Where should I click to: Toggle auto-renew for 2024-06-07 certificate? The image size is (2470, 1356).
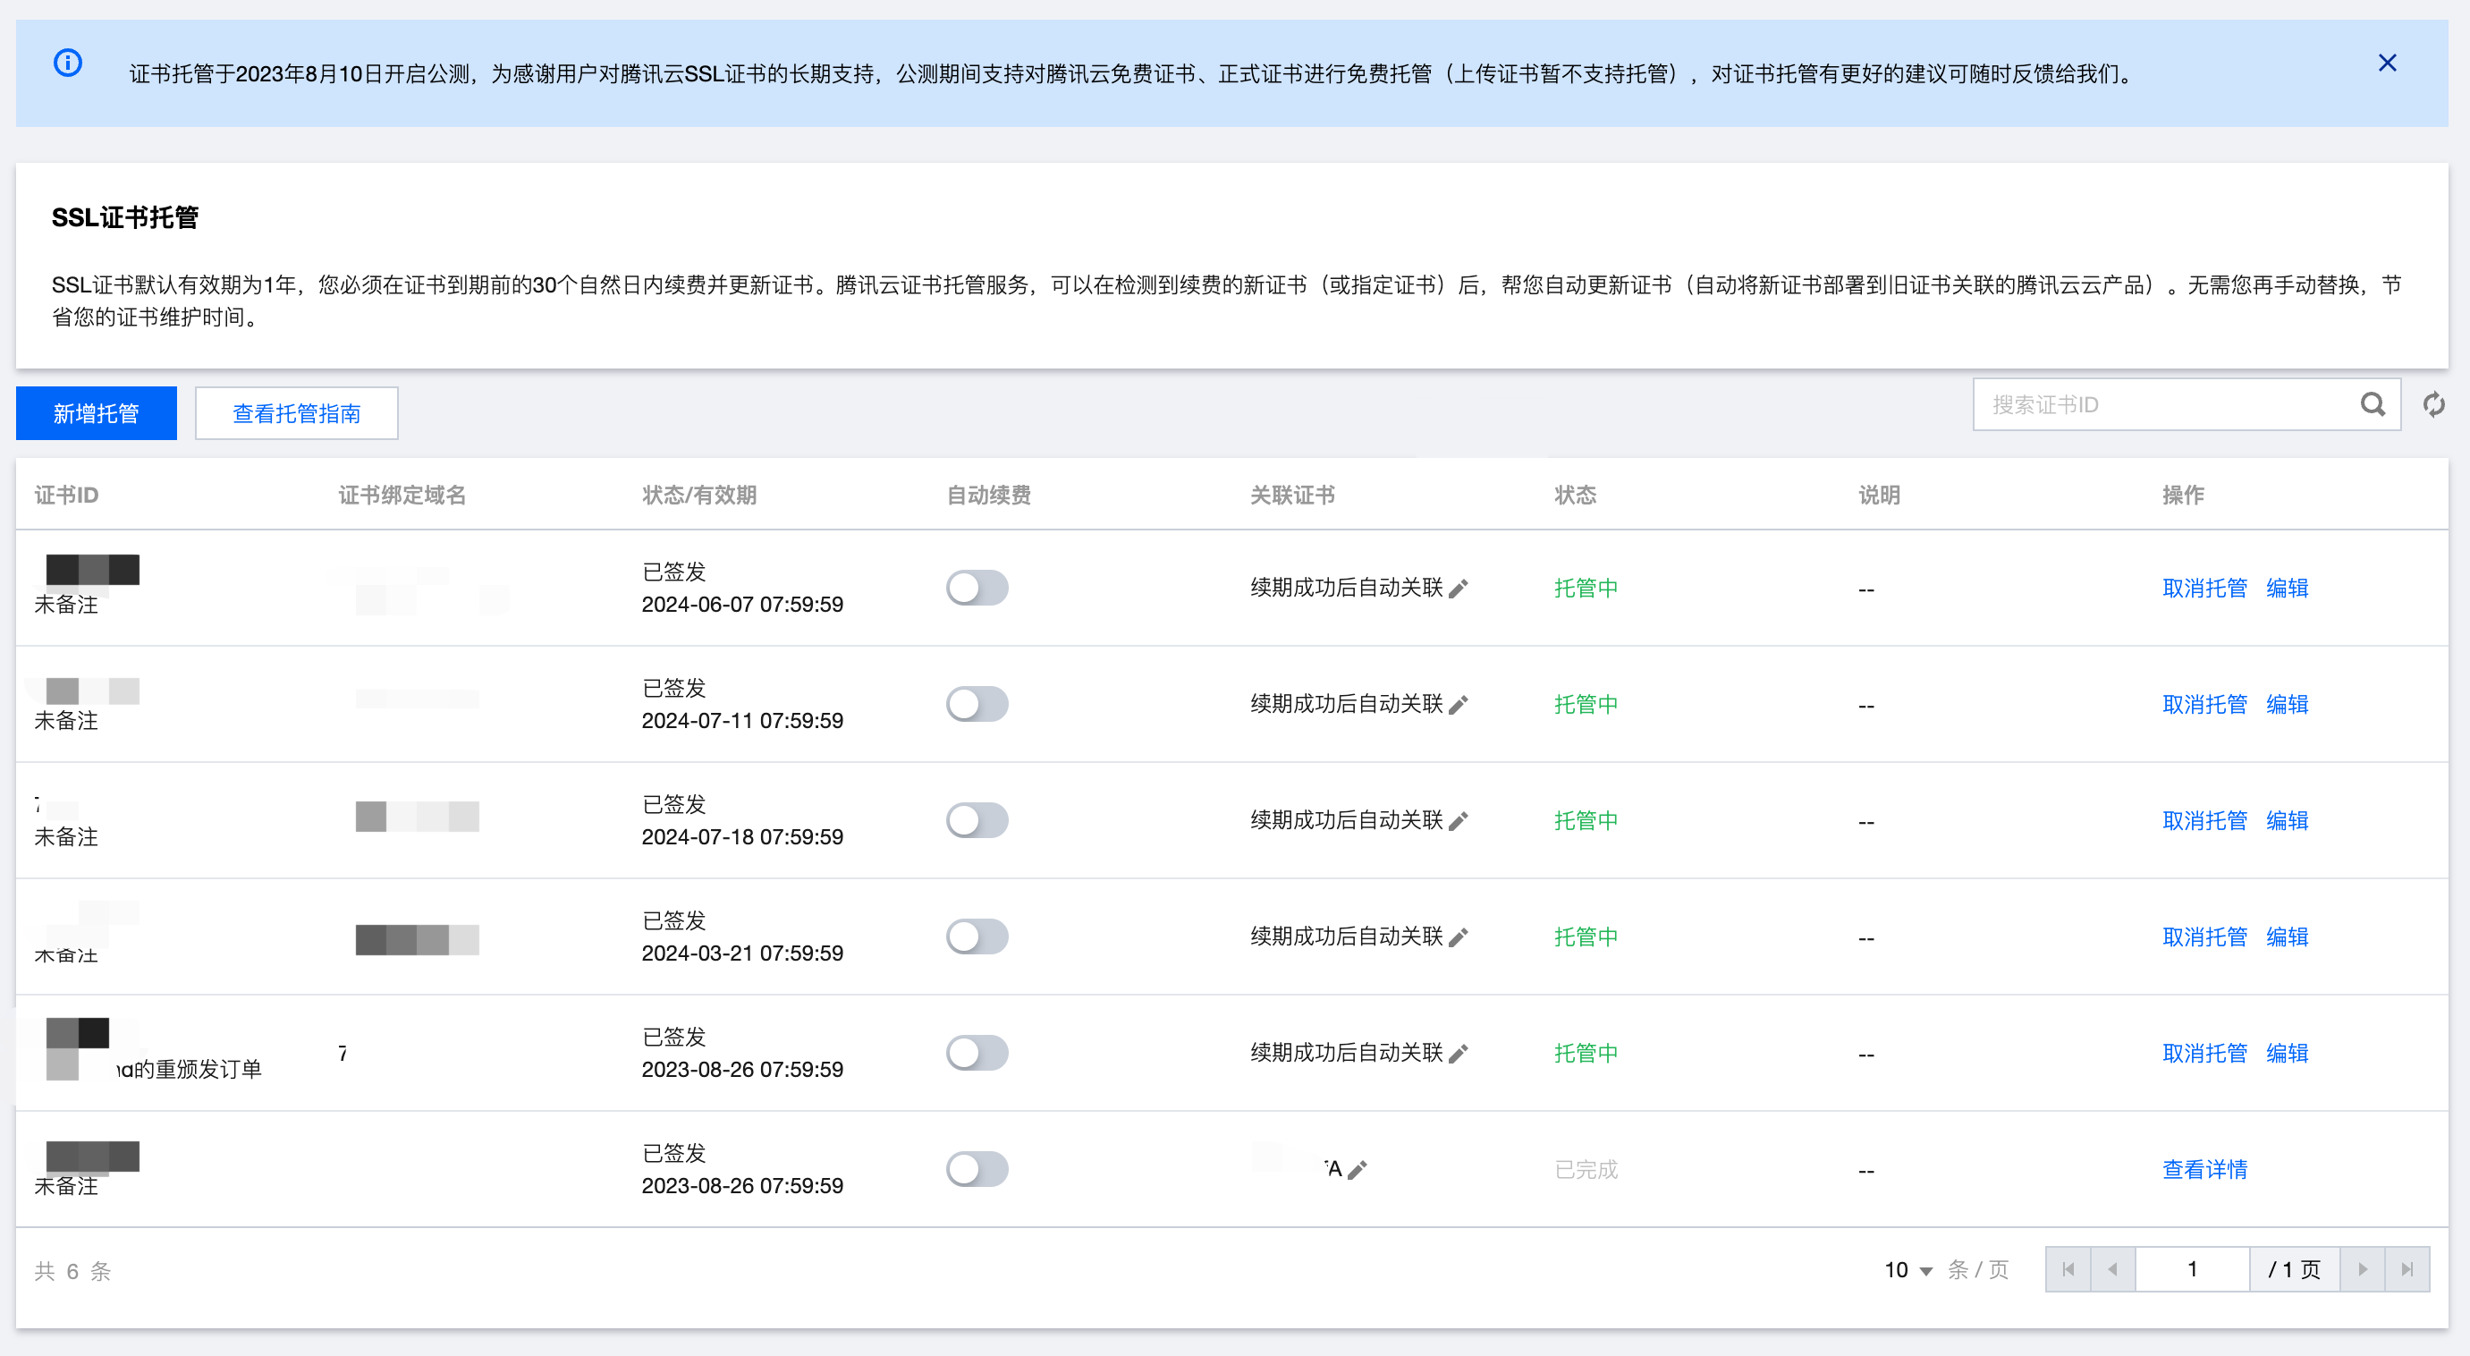(977, 588)
